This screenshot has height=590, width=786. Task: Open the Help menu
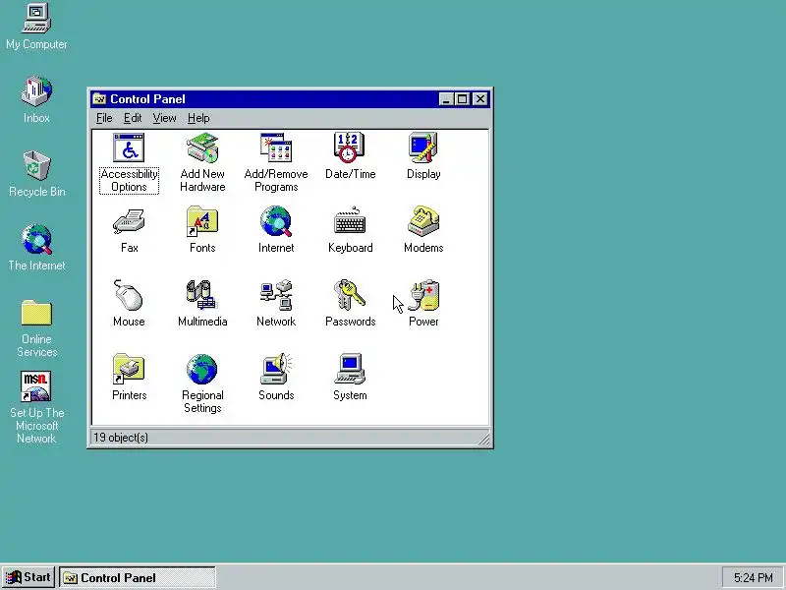(x=198, y=118)
